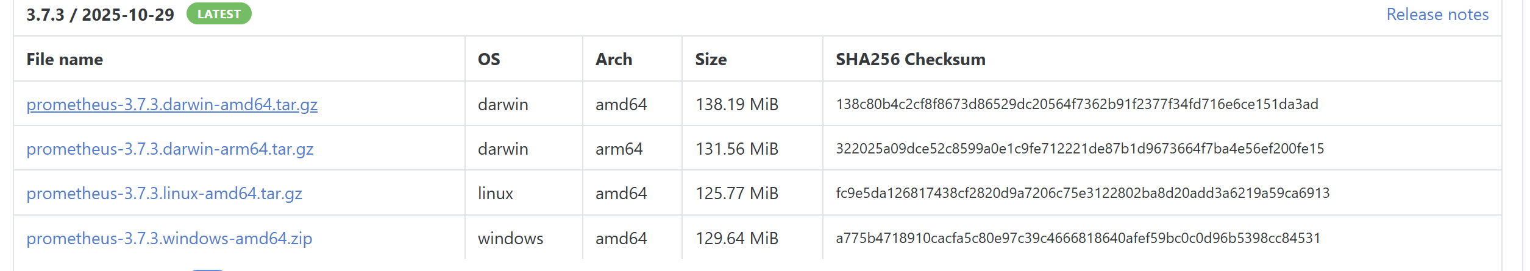Click the windows OS cell
The width and height of the screenshot is (1530, 271).
pos(510,238)
